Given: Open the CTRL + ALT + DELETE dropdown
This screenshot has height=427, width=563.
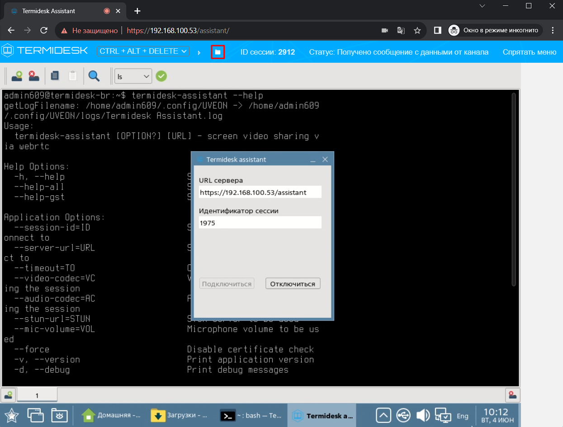Looking at the screenshot, I should coord(143,51).
